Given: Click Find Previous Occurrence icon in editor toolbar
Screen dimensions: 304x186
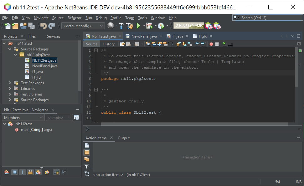Looking at the screenshot, I should [154, 44].
